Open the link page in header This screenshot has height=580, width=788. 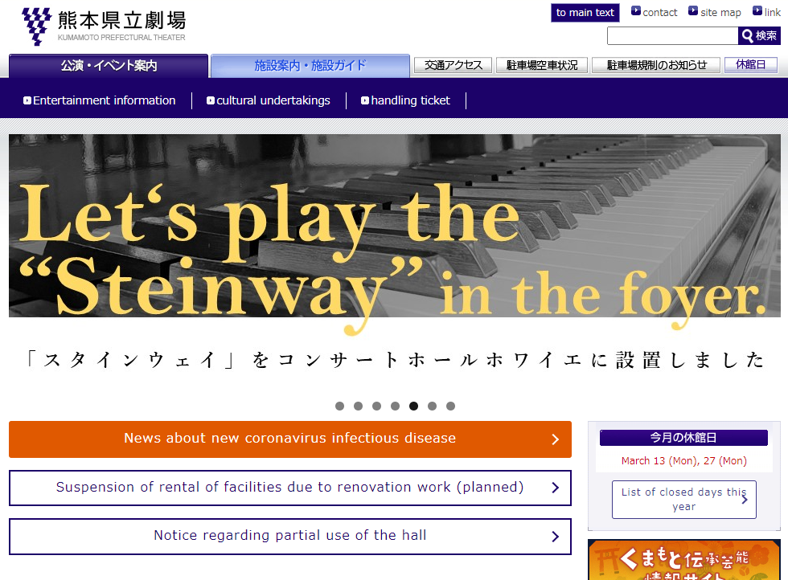766,12
